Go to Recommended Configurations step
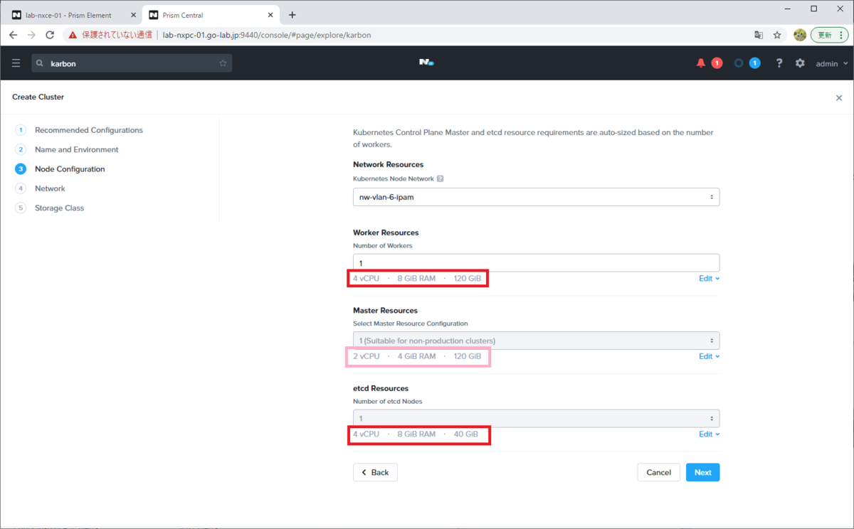 (x=88, y=130)
